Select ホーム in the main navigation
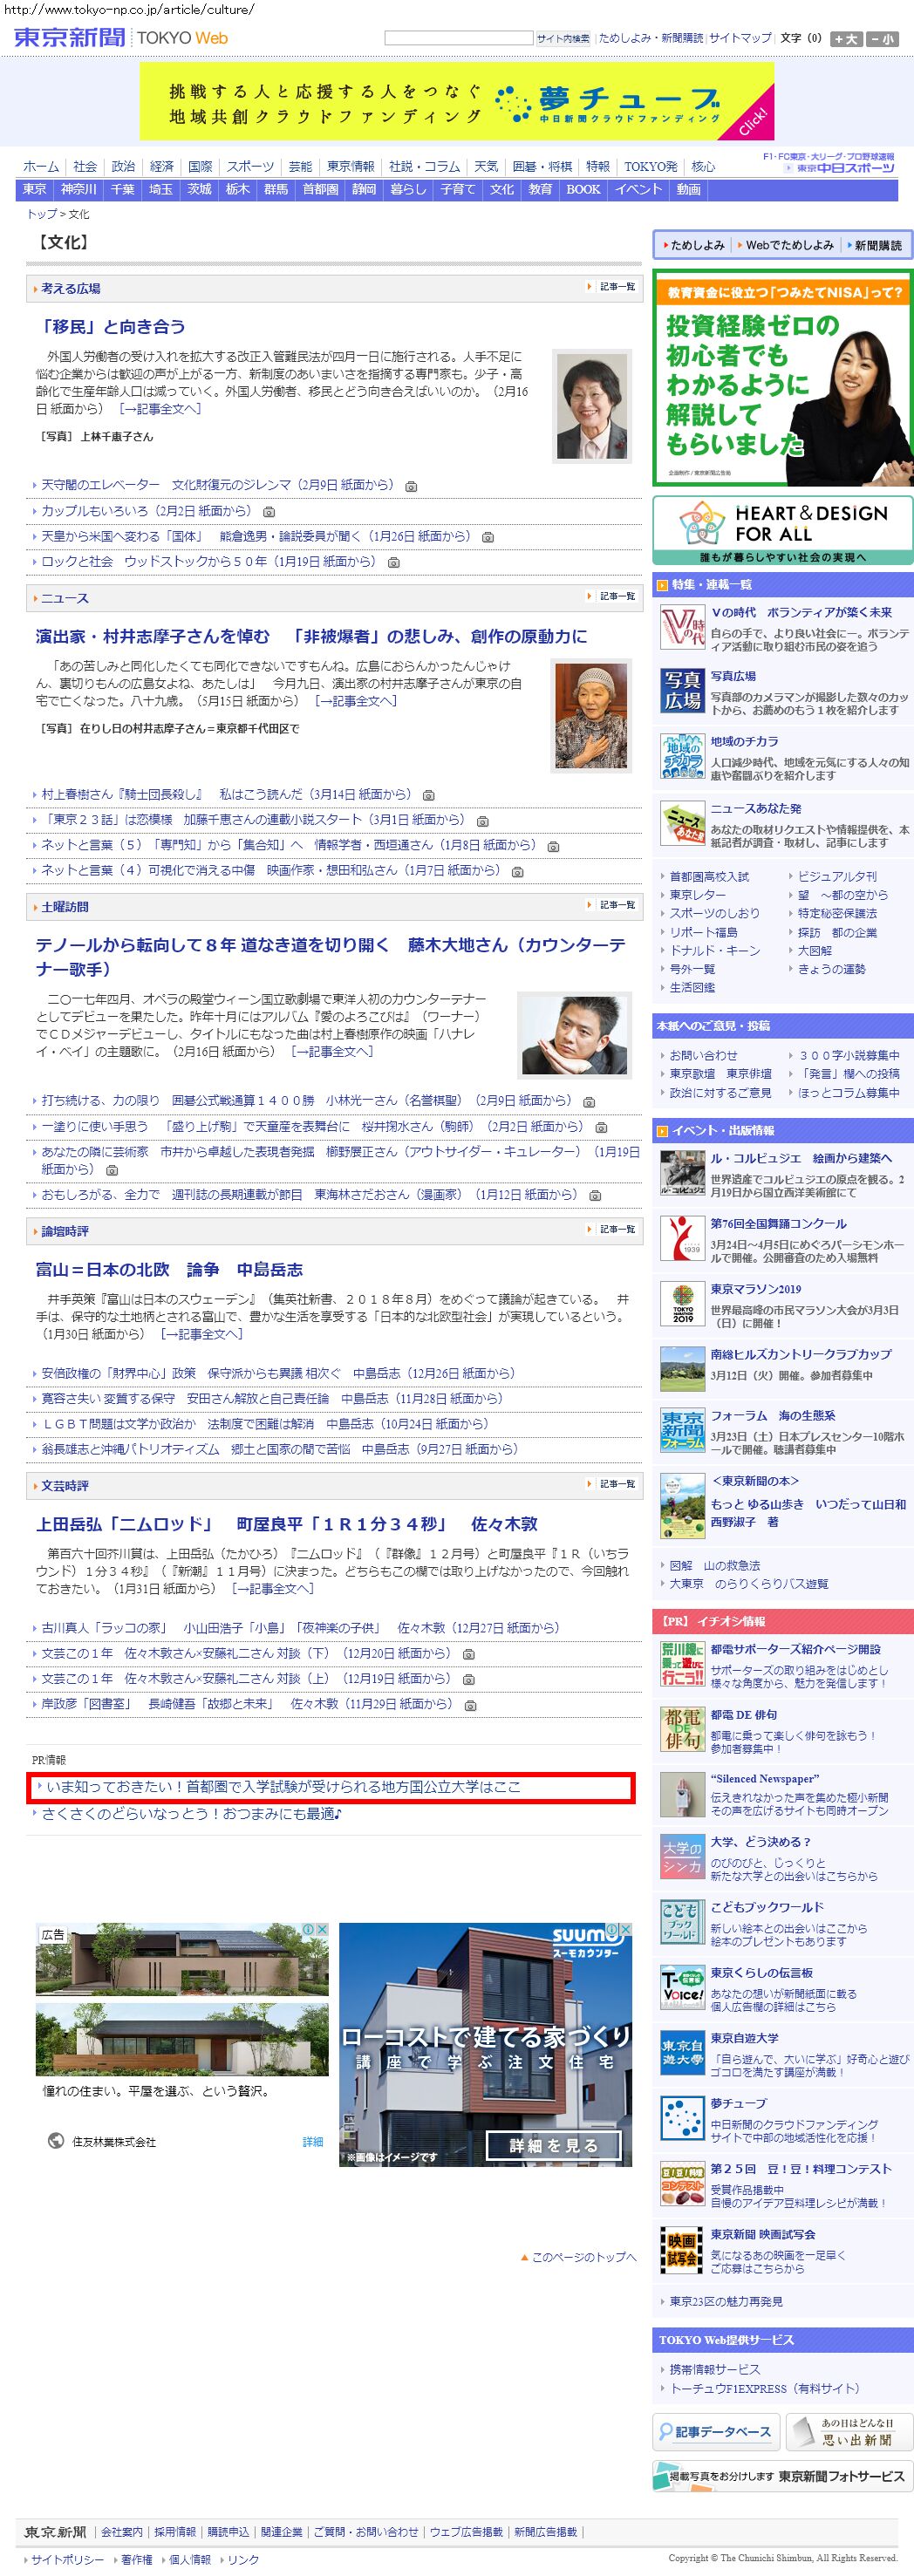This screenshot has height=2576, width=914. click(41, 167)
